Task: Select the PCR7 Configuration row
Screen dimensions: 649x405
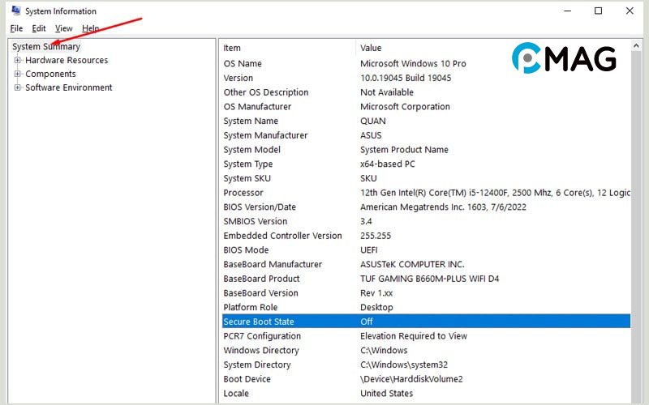Action: click(x=427, y=336)
